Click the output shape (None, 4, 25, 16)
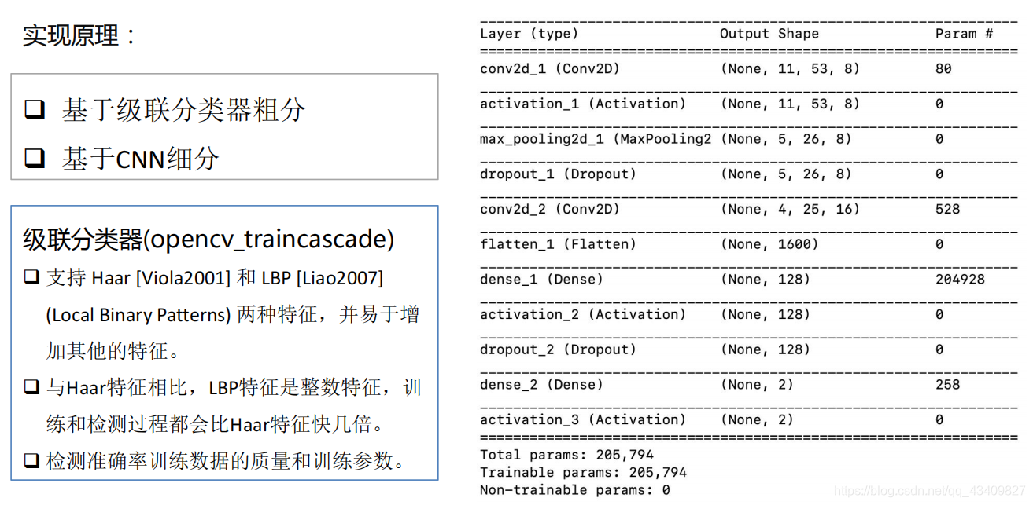 click(x=790, y=209)
